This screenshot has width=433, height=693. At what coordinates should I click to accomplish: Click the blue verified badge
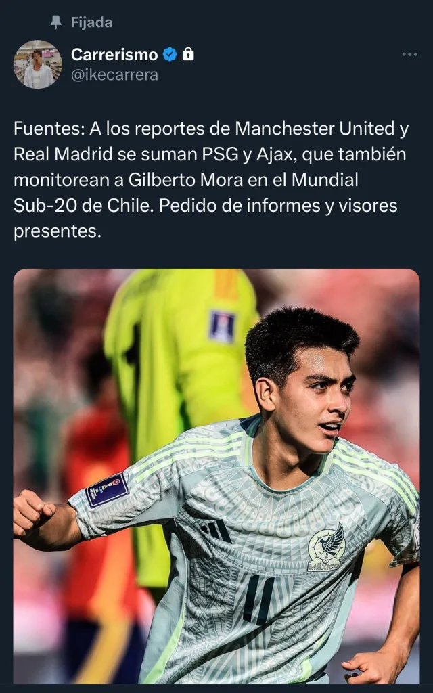point(170,54)
